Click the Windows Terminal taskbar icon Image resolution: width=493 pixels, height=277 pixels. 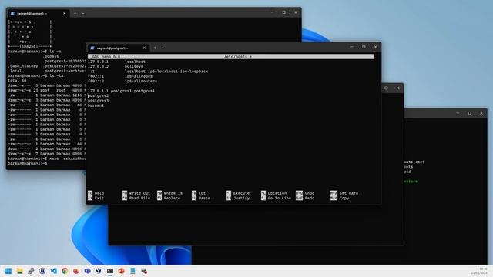110,271
